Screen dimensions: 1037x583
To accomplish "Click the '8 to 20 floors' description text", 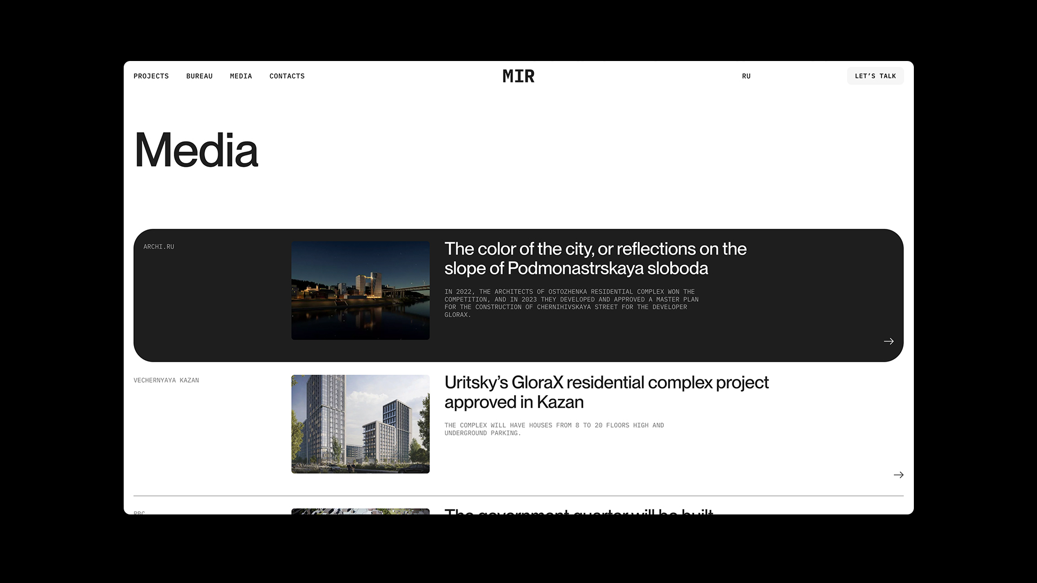I will pos(554,429).
